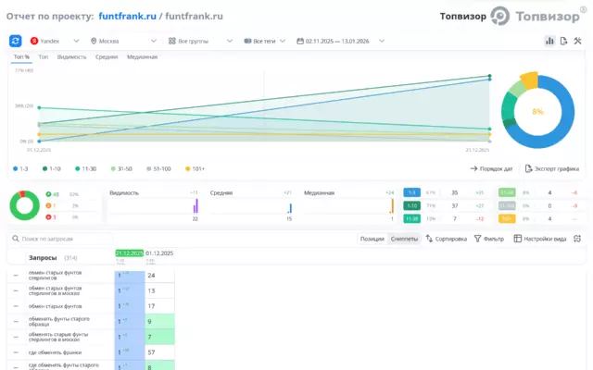The width and height of the screenshot is (593, 370).
Task: Click the small green summary donut chart
Action: click(25, 205)
